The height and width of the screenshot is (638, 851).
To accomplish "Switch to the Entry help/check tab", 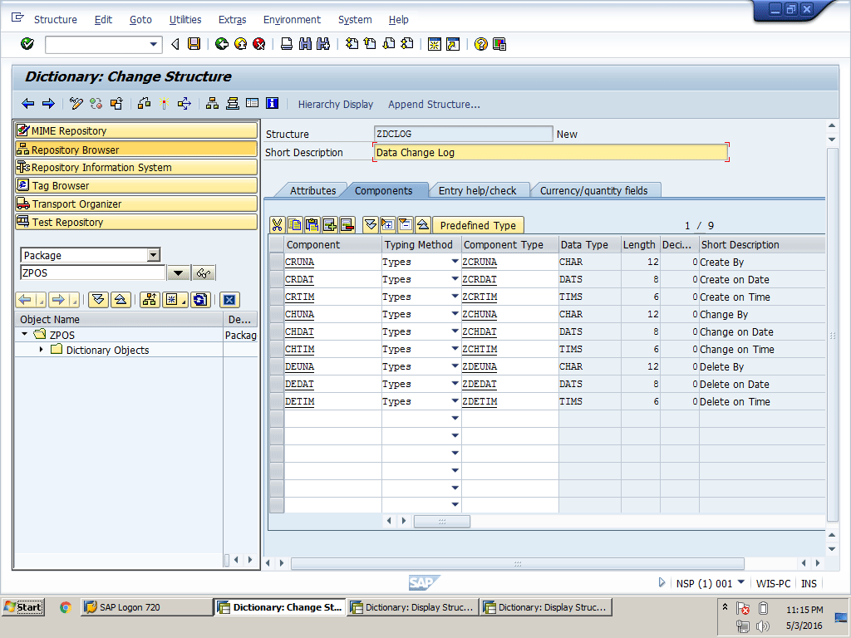I will tap(477, 190).
